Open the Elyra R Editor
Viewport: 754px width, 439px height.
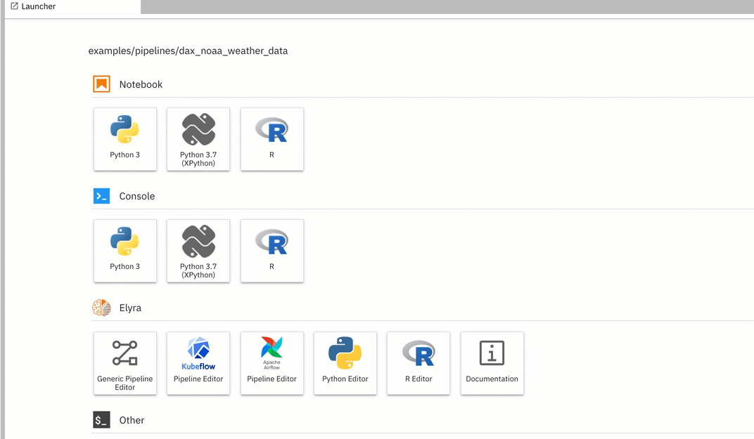point(418,362)
